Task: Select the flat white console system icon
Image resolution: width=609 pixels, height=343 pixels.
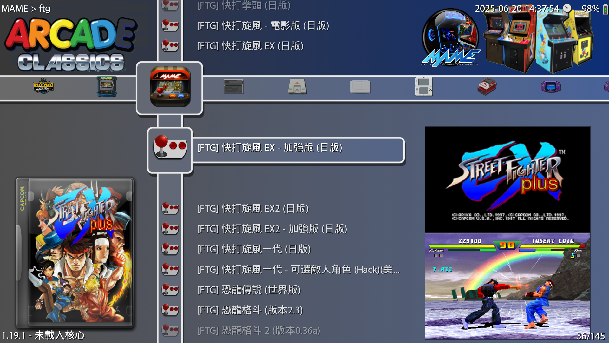Action: [x=360, y=86]
